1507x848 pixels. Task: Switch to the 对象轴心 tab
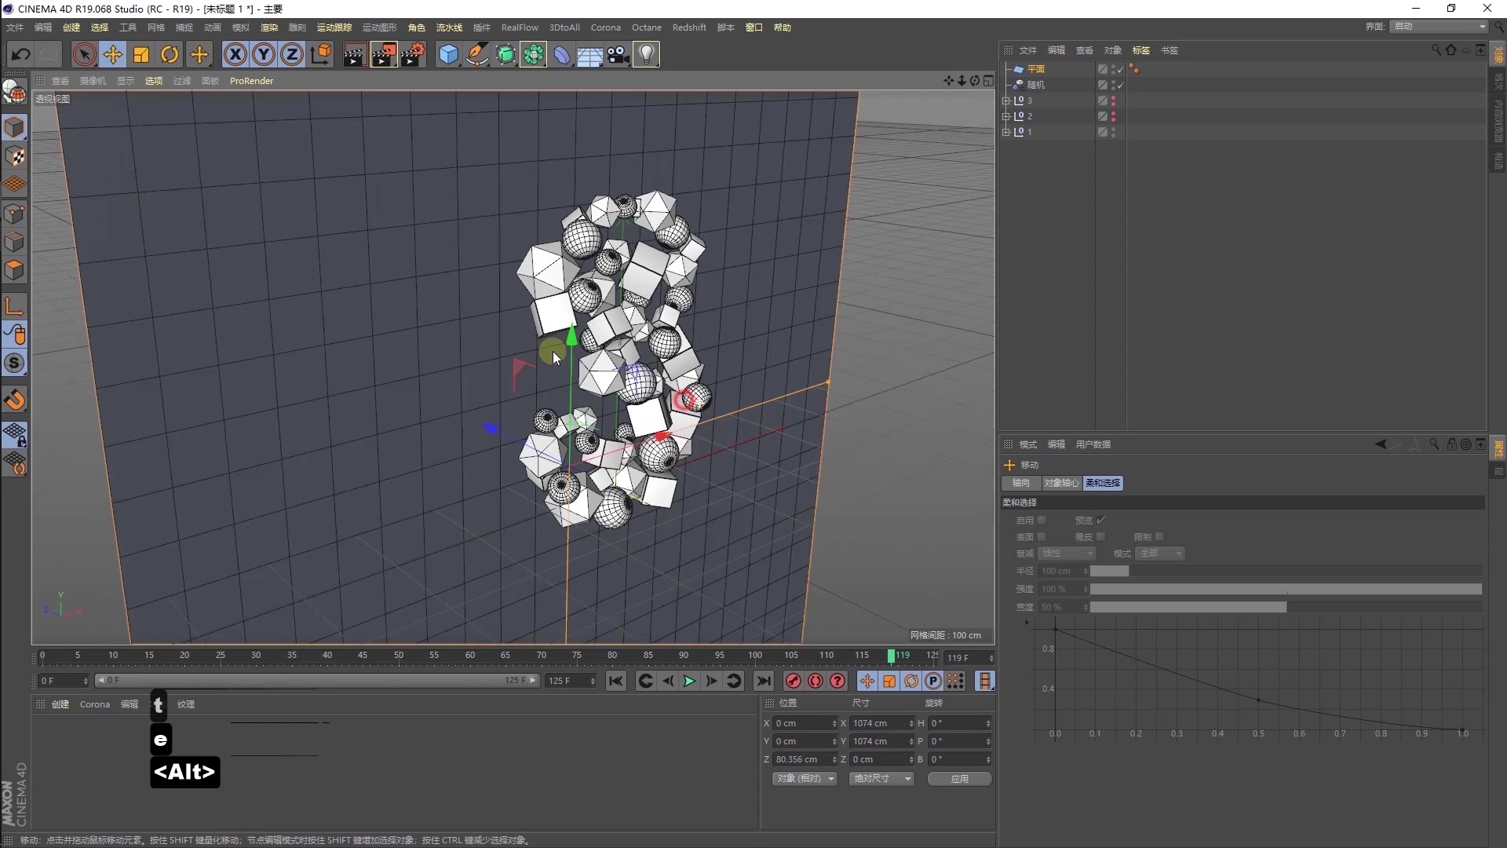click(1060, 483)
